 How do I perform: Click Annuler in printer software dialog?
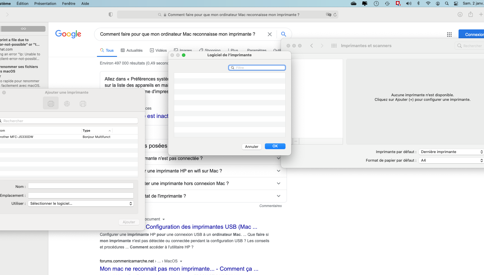(x=252, y=146)
